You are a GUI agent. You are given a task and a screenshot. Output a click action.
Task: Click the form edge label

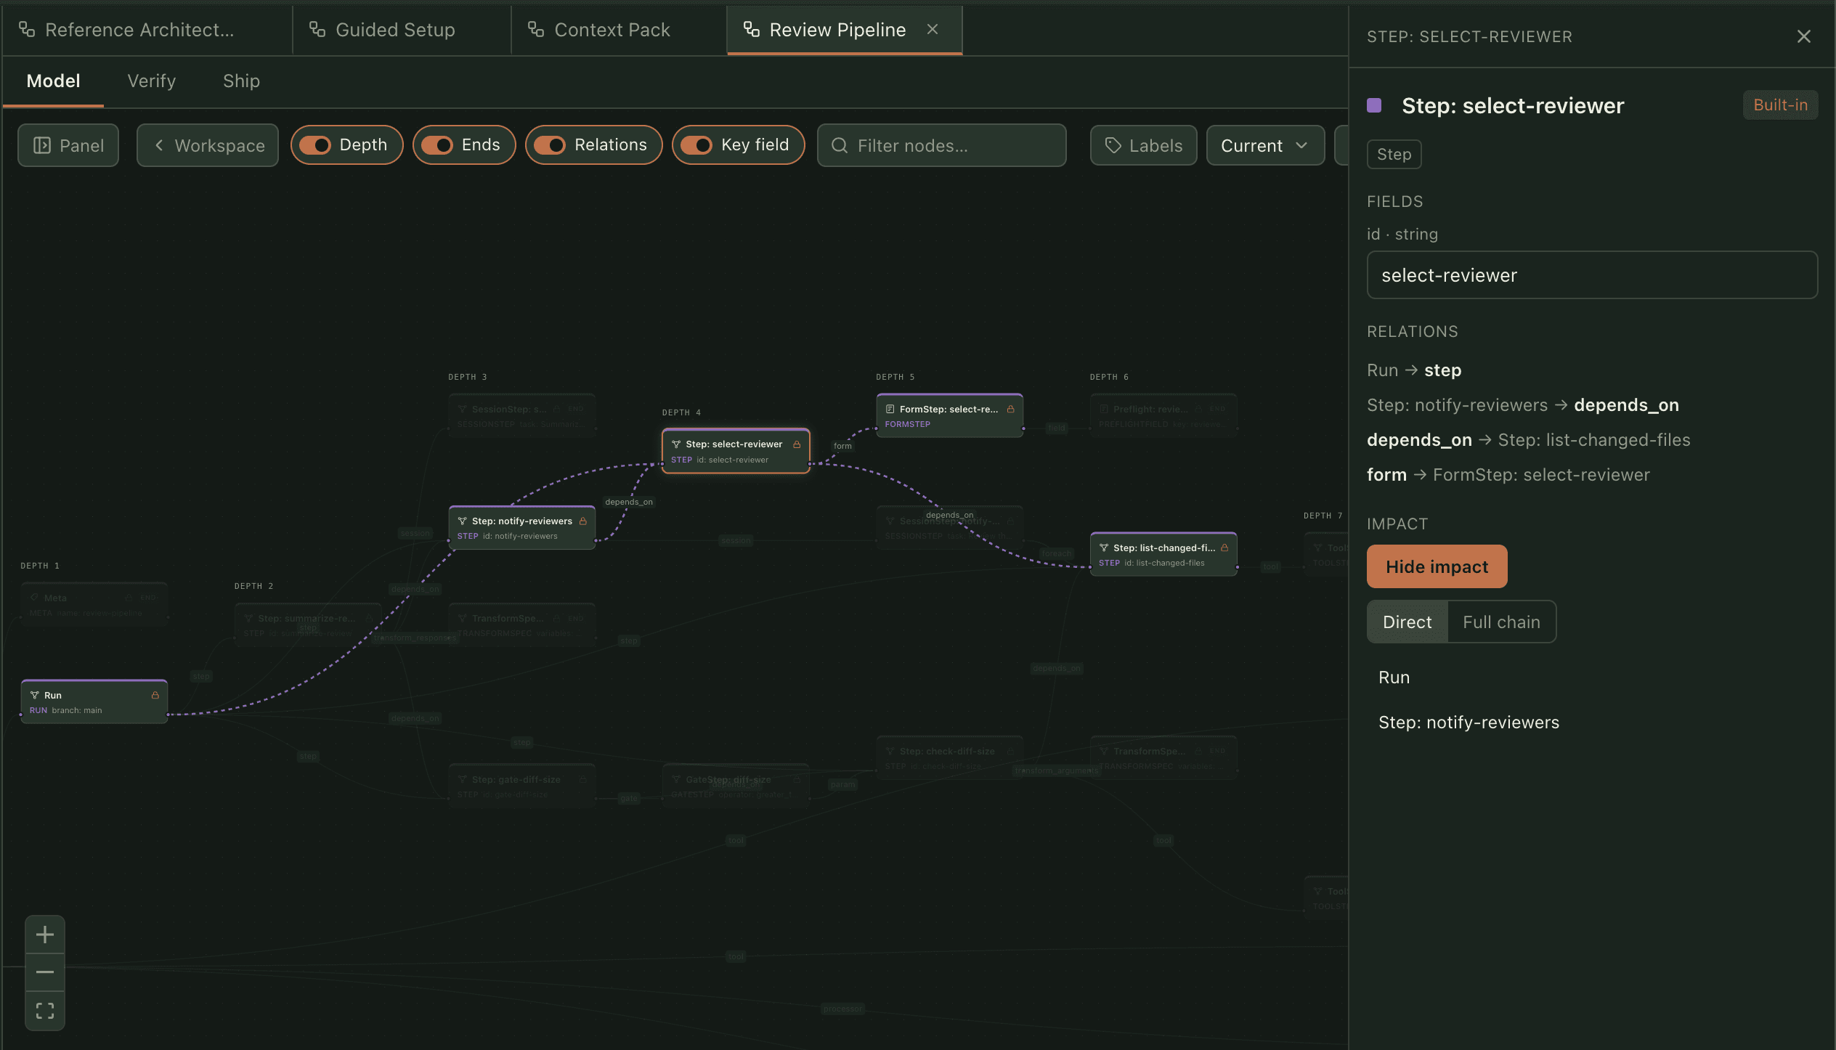(842, 446)
